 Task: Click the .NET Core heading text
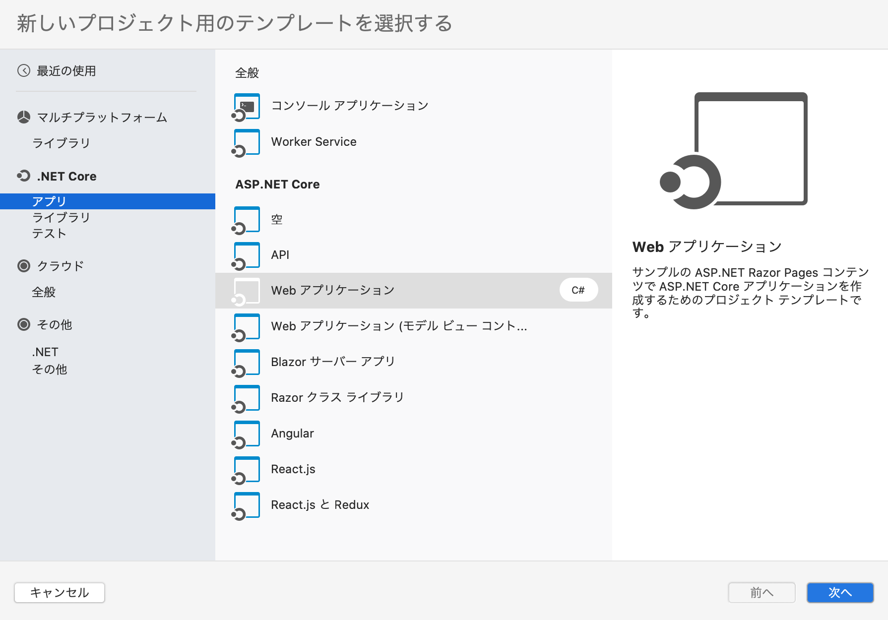(x=67, y=176)
